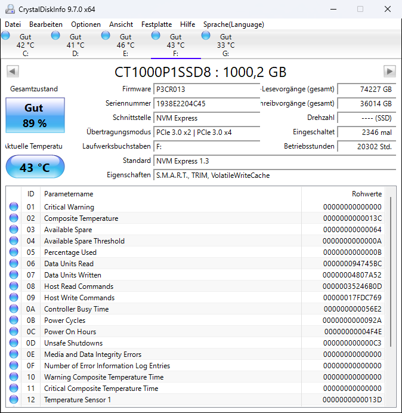
Task: Click status orb of Composite Temperature row
Action: (x=14, y=218)
